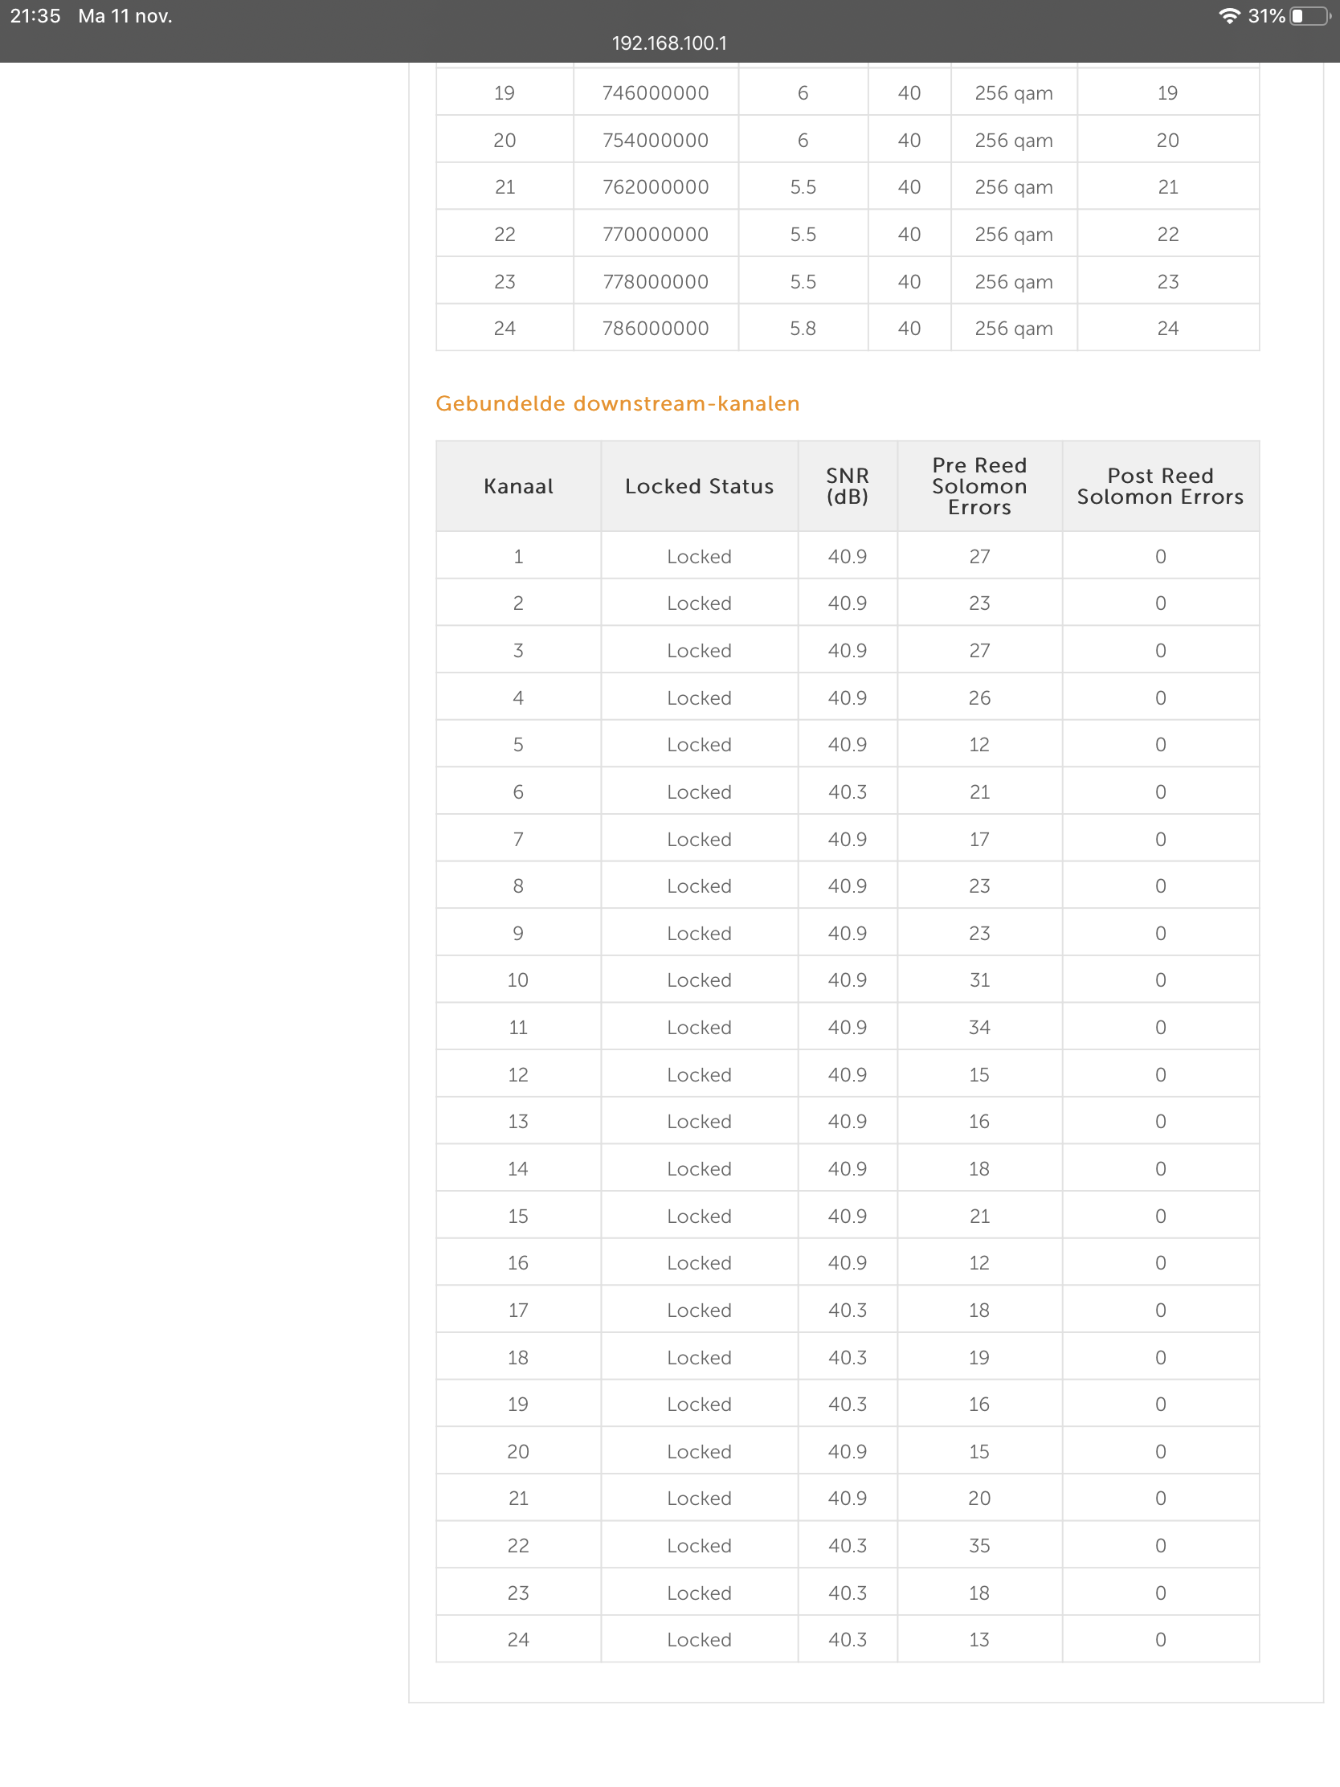Tap the 192.168.100.1 address bar

(x=668, y=43)
